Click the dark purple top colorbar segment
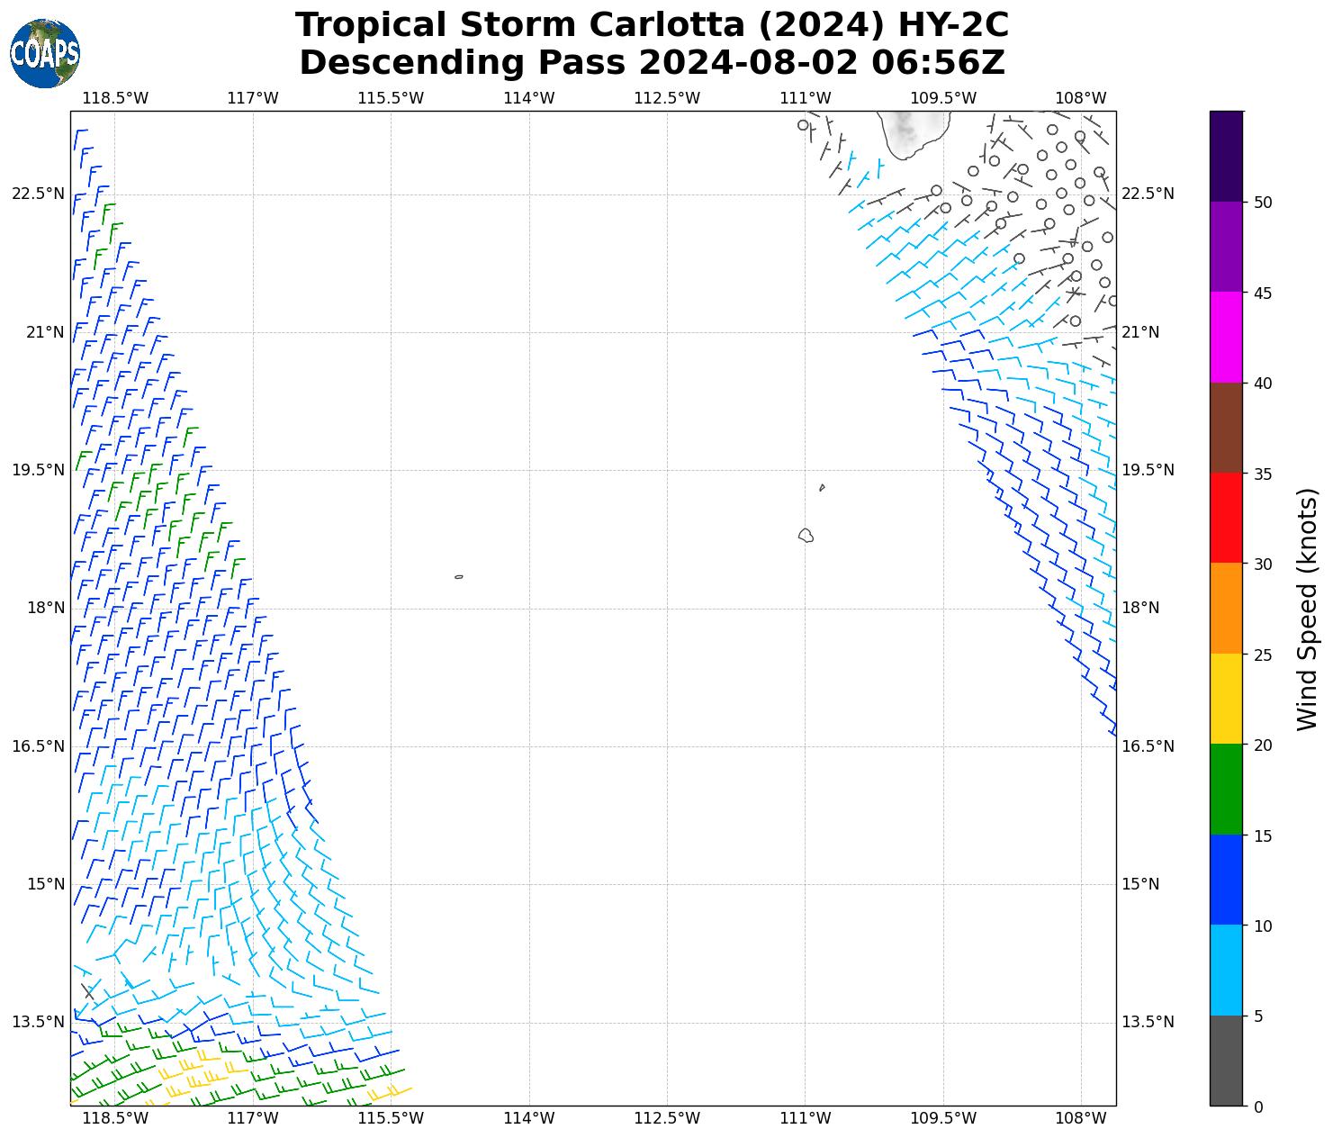 [x=1226, y=156]
